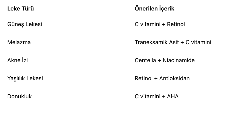Click the "C vitamini + AHA" cell
Viewport: 252px width, 115px height.
point(157,96)
